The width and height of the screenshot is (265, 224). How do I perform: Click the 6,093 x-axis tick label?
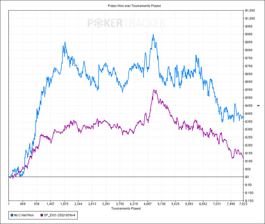tap(189, 204)
